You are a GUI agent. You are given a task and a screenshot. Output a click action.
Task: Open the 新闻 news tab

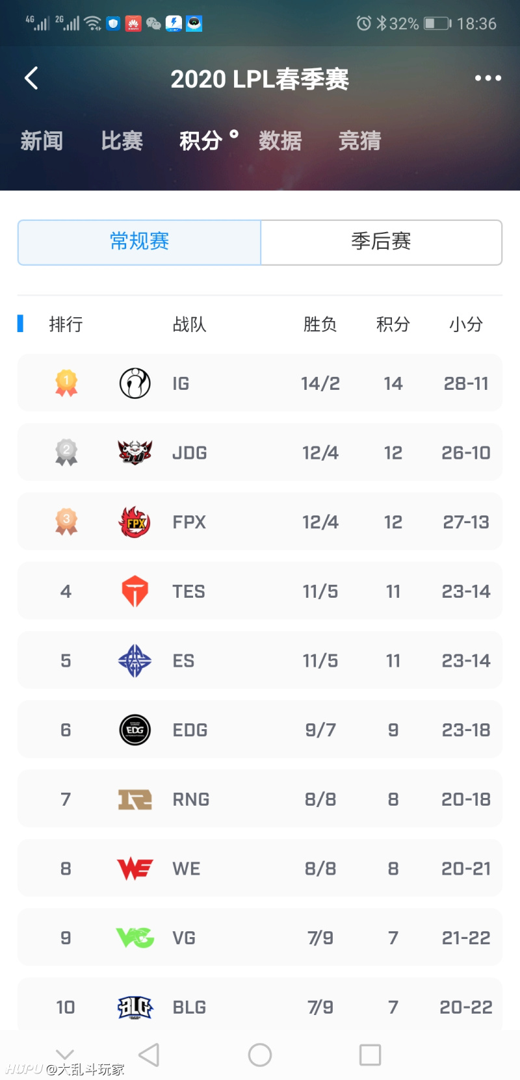point(42,140)
